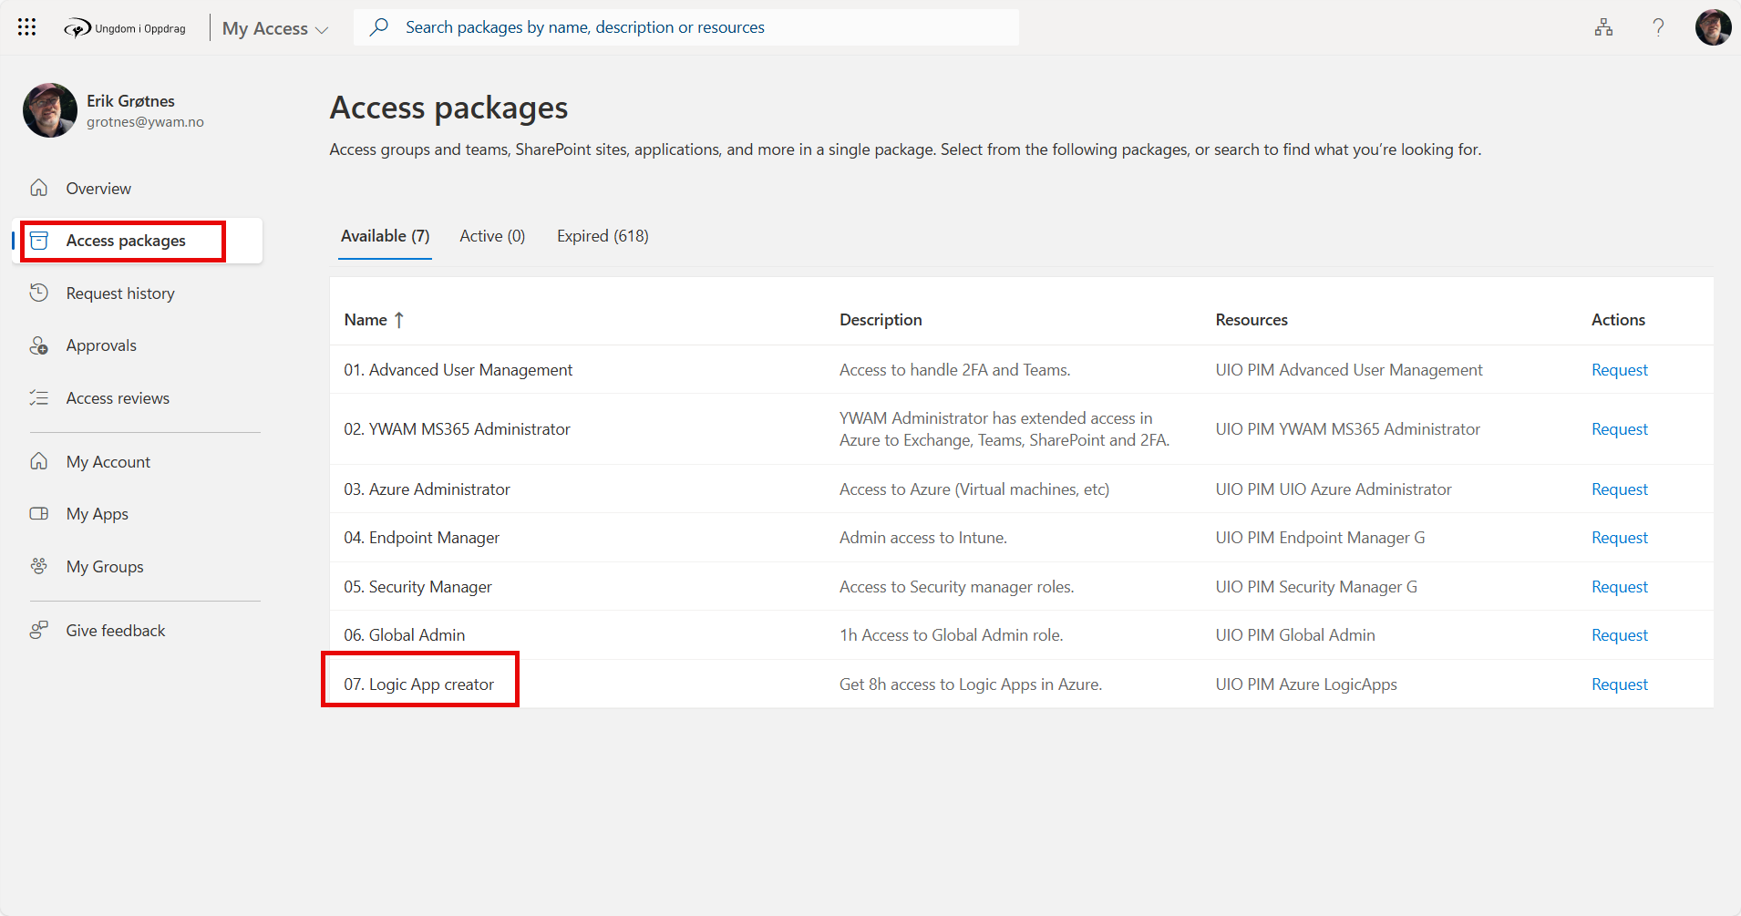Click the My Groups people icon
1741x916 pixels.
click(39, 566)
